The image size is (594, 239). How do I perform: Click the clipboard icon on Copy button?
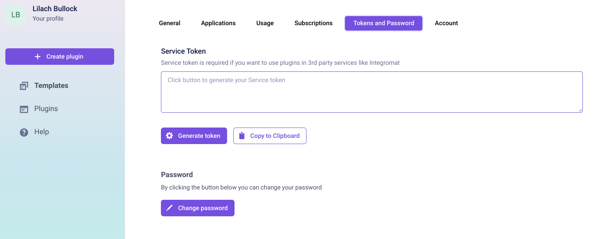tap(242, 136)
